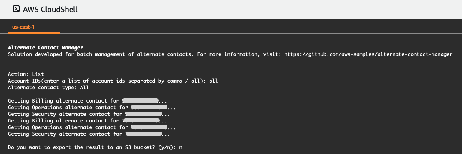Viewport: 462px width, 154px height.
Task: Click the "Alternate contact type: All" line
Action: pos(48,88)
